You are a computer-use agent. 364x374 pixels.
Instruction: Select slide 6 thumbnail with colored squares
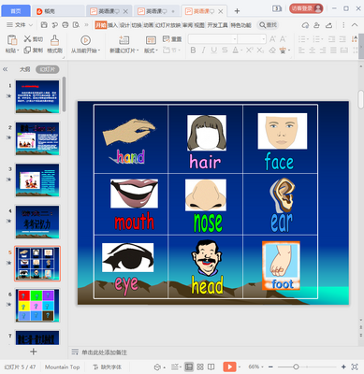(x=37, y=305)
